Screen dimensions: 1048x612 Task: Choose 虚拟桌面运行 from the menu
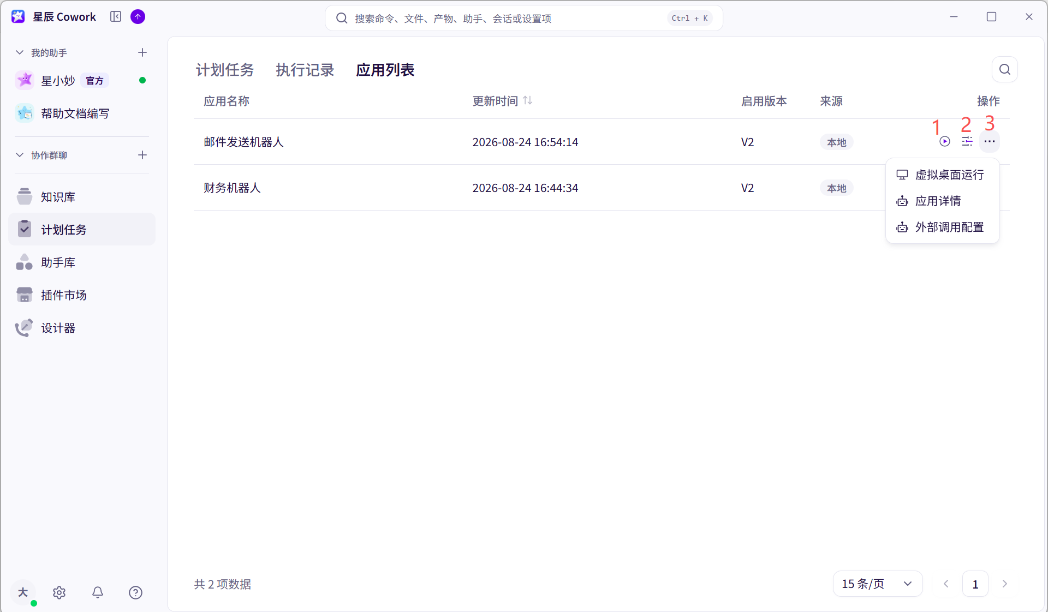(943, 175)
